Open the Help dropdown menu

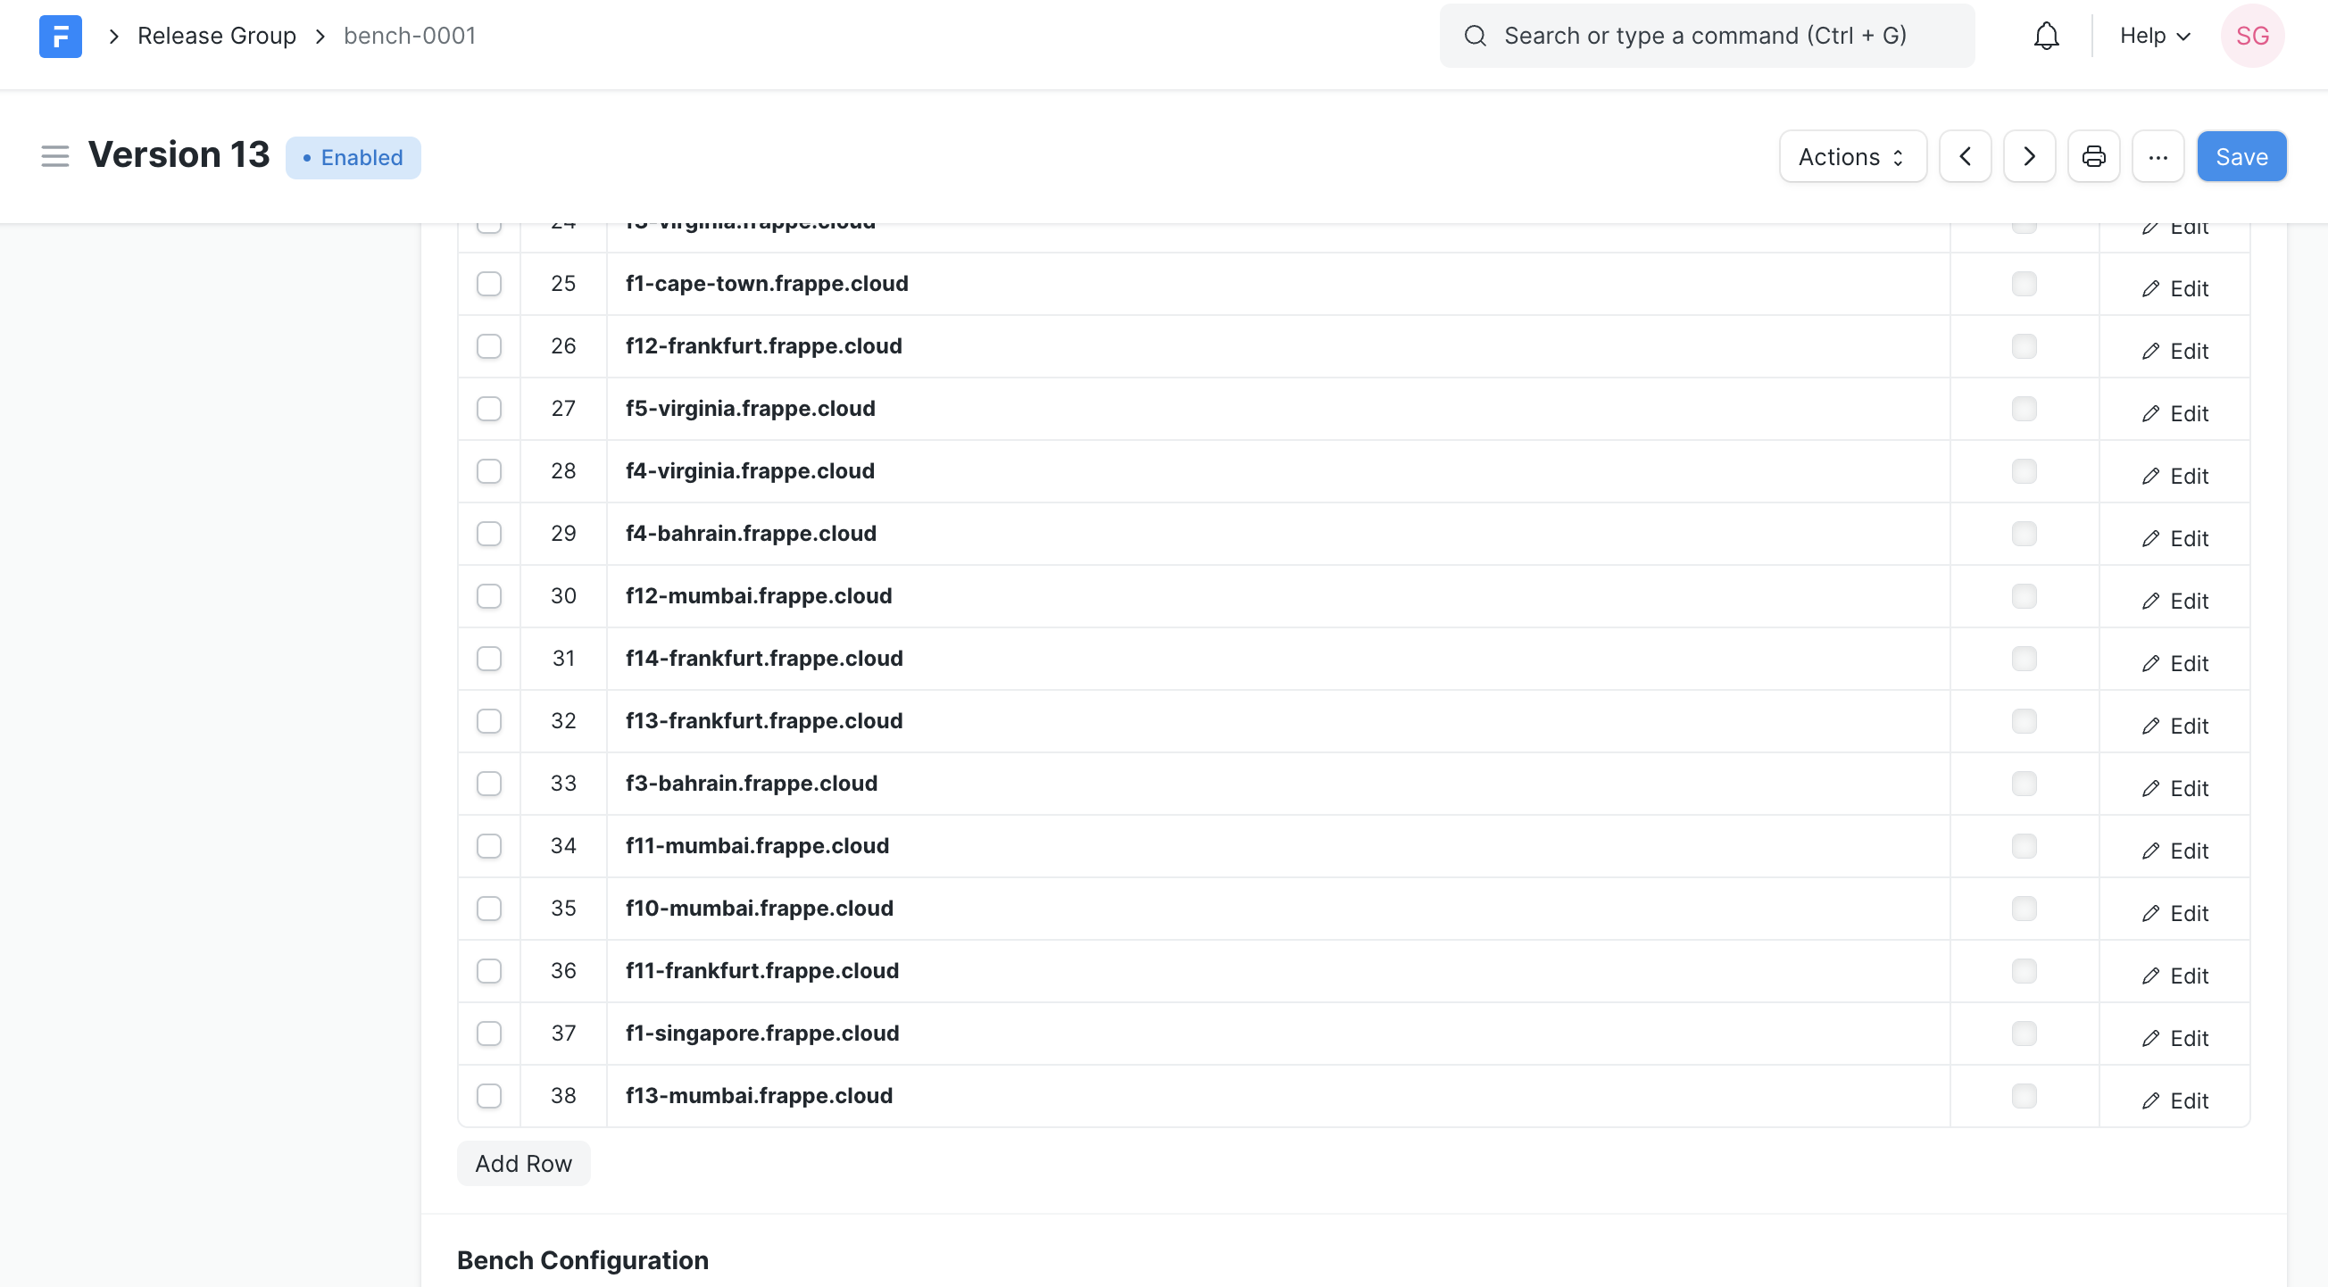2155,37
